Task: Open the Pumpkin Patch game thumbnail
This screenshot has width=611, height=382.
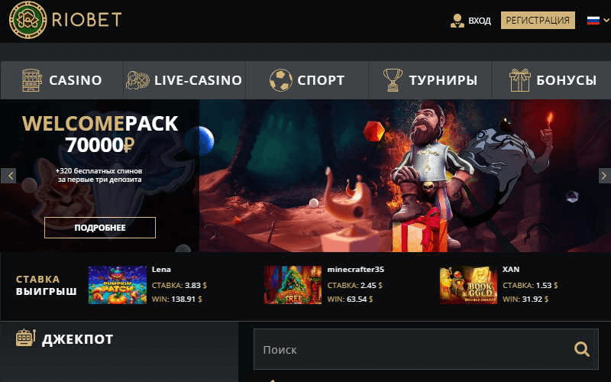Action: (118, 285)
